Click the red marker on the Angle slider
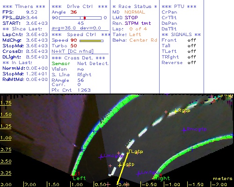The image size is (234, 187). pos(85,18)
